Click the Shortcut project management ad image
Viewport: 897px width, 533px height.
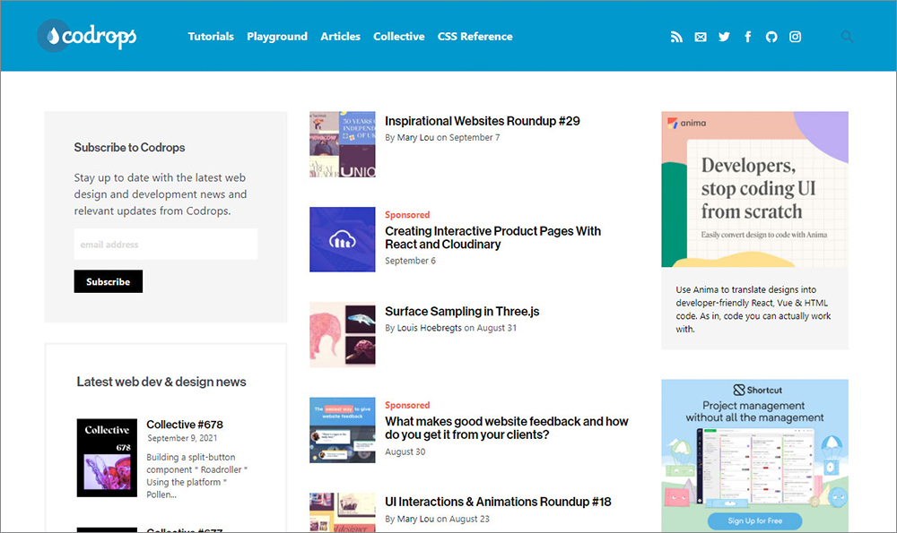coord(754,456)
